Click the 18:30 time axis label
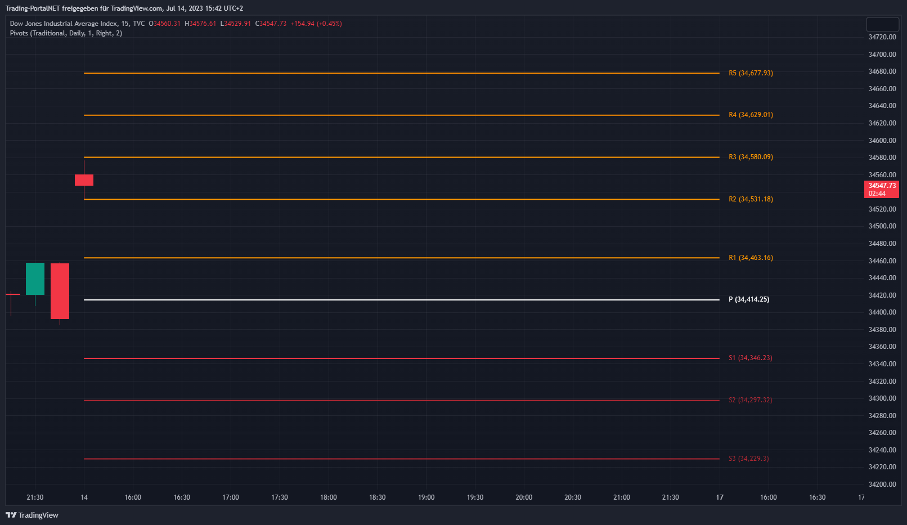The image size is (907, 525). (x=378, y=497)
